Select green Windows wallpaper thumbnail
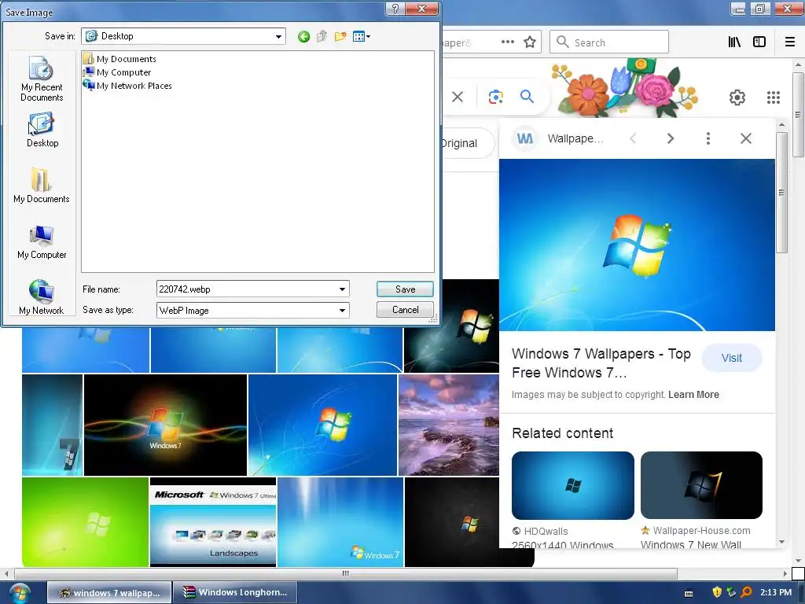The image size is (805, 604). coord(85,522)
